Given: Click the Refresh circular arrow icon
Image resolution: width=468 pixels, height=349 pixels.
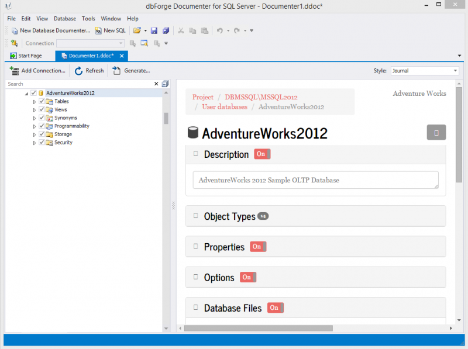Looking at the screenshot, I should pyautogui.click(x=78, y=71).
